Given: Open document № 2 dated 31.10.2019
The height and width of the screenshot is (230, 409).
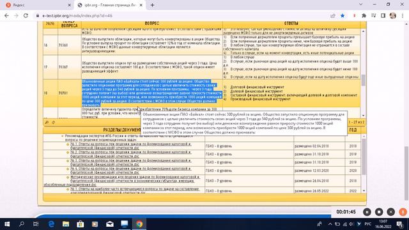Looking at the screenshot, I should [x=130, y=154].
